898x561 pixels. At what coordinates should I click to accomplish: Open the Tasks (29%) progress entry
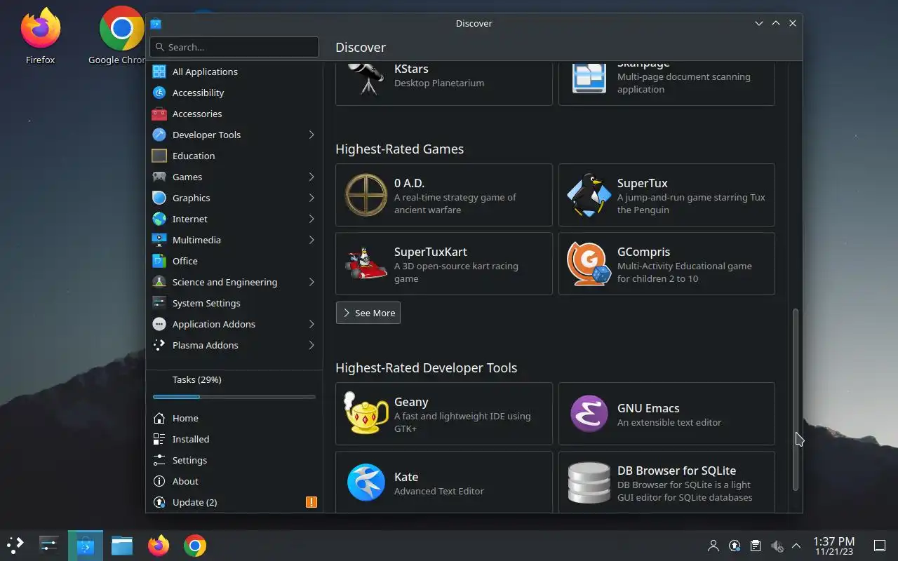[x=234, y=386]
